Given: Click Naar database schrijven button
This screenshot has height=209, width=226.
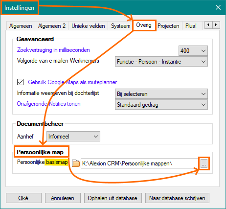Looking at the screenshot, I should point(177,198).
